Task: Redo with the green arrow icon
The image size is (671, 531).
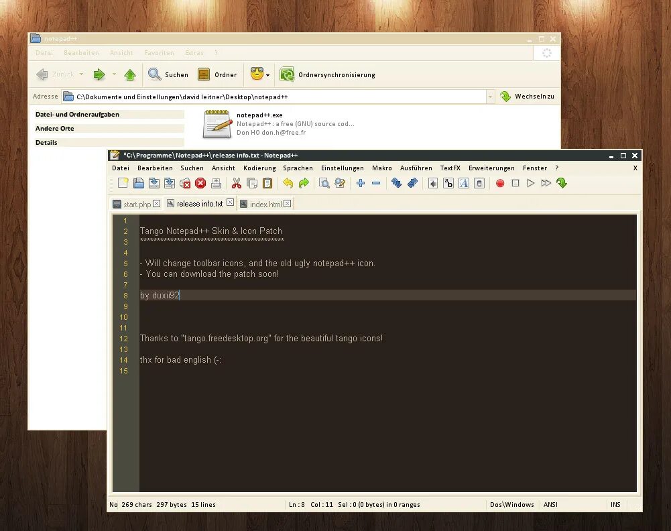Action: [x=304, y=183]
